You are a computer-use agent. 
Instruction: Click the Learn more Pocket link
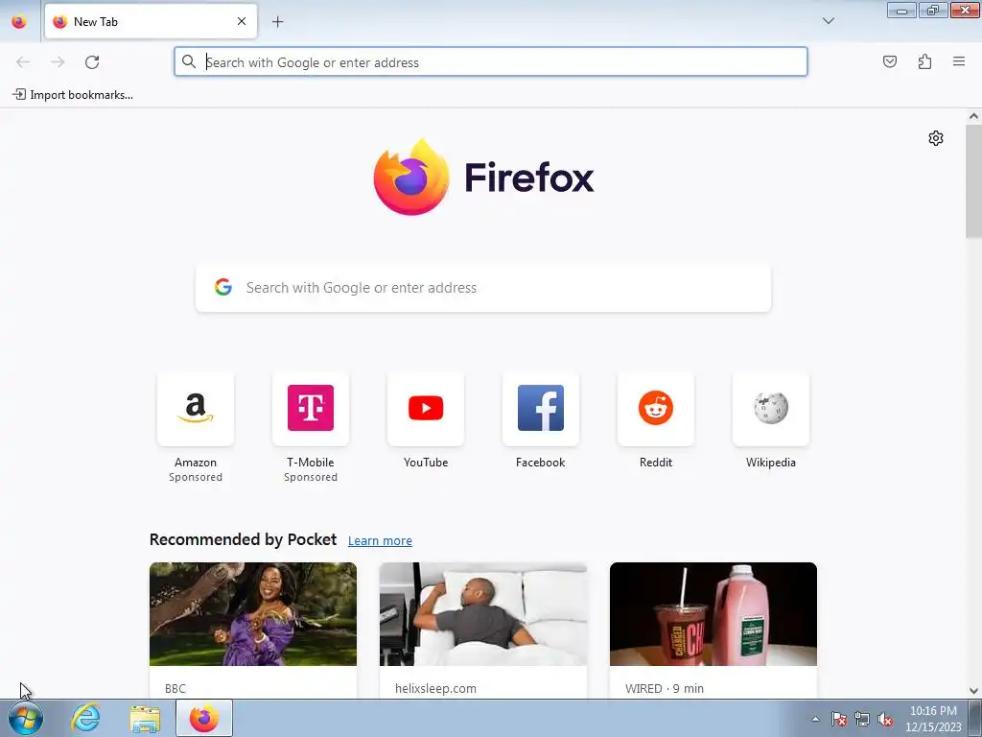tap(380, 540)
